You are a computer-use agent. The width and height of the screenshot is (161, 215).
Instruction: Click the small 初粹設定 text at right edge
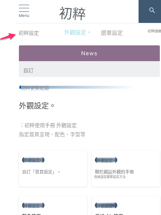pos(154,31)
